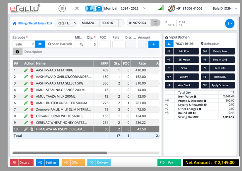Click add customer icon beside phone number

click(169, 44)
